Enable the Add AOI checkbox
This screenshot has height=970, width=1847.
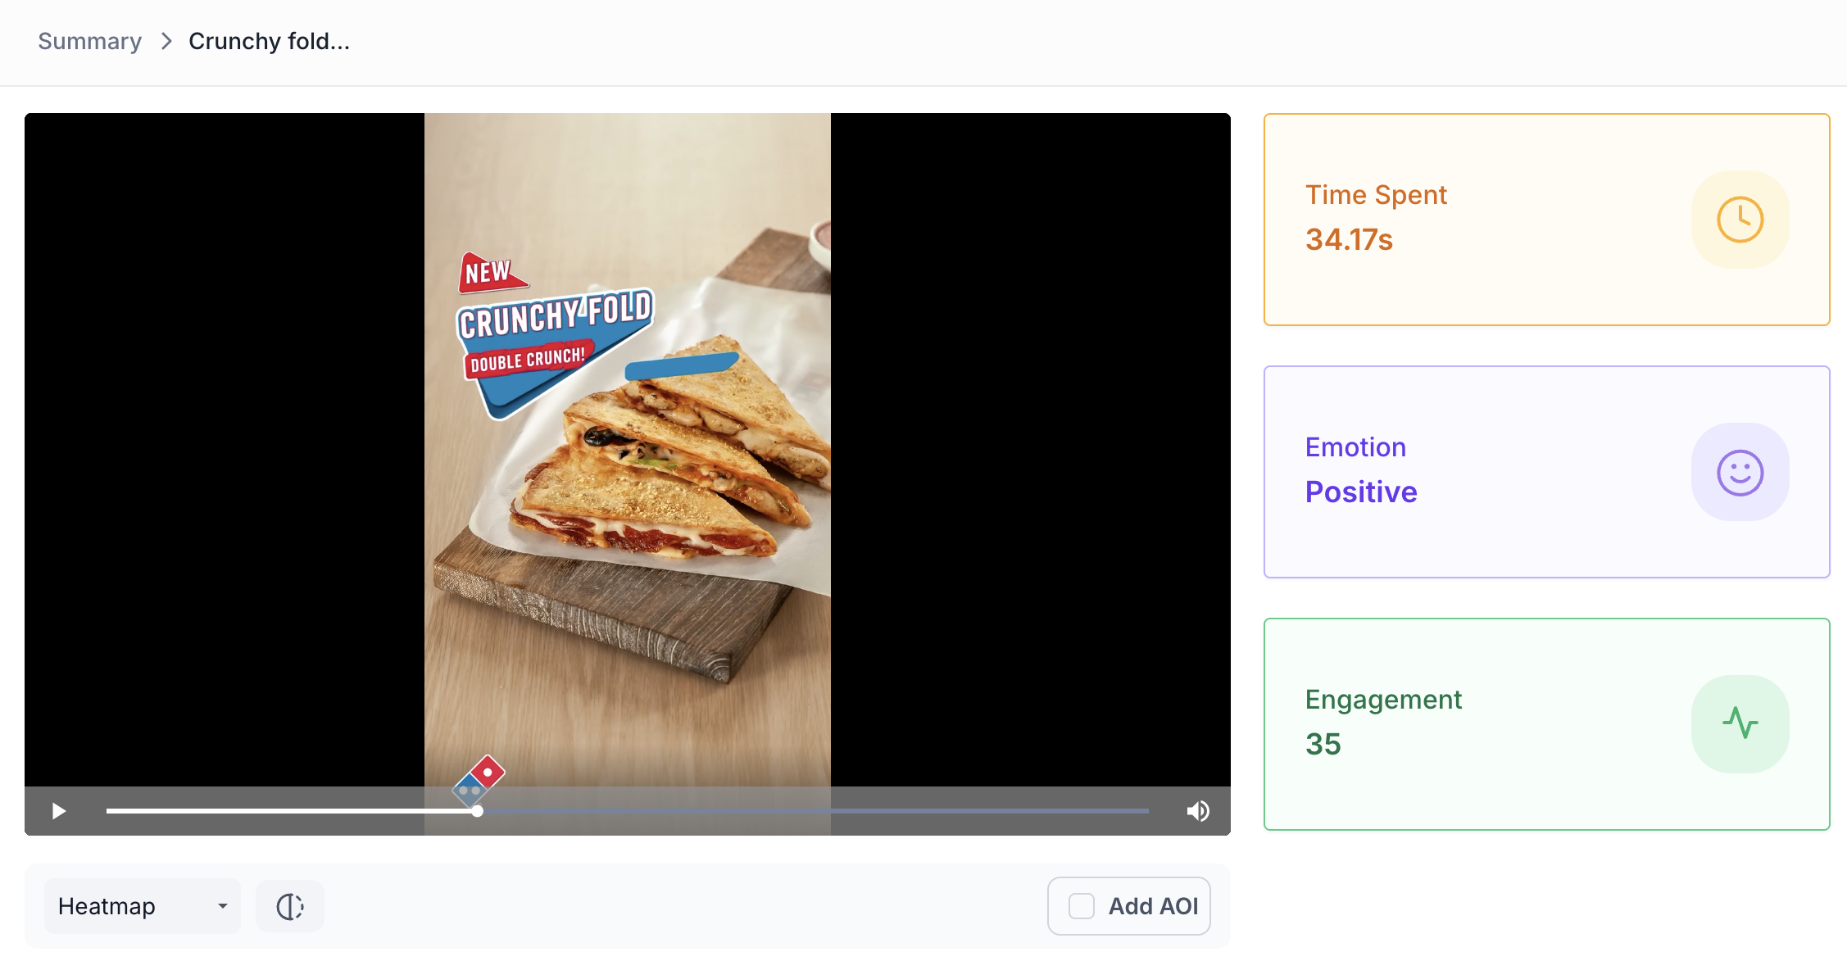tap(1082, 906)
